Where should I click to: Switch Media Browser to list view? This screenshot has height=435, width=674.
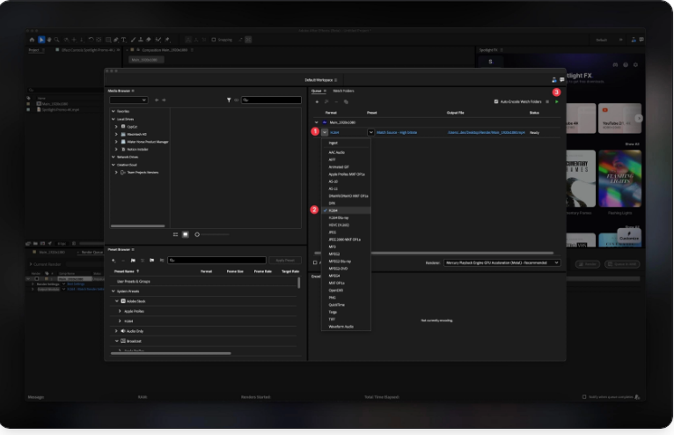(x=175, y=234)
